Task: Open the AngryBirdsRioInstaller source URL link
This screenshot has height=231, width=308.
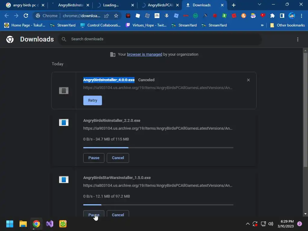Action: (x=158, y=128)
